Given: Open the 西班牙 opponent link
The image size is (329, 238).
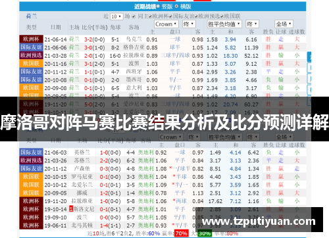Looking at the screenshot, I should point(134,72).
